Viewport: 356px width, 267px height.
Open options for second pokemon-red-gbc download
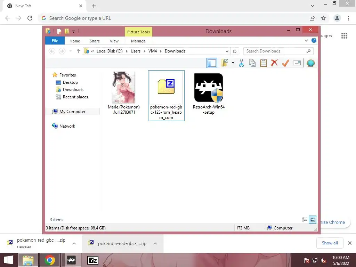pyautogui.click(x=155, y=243)
